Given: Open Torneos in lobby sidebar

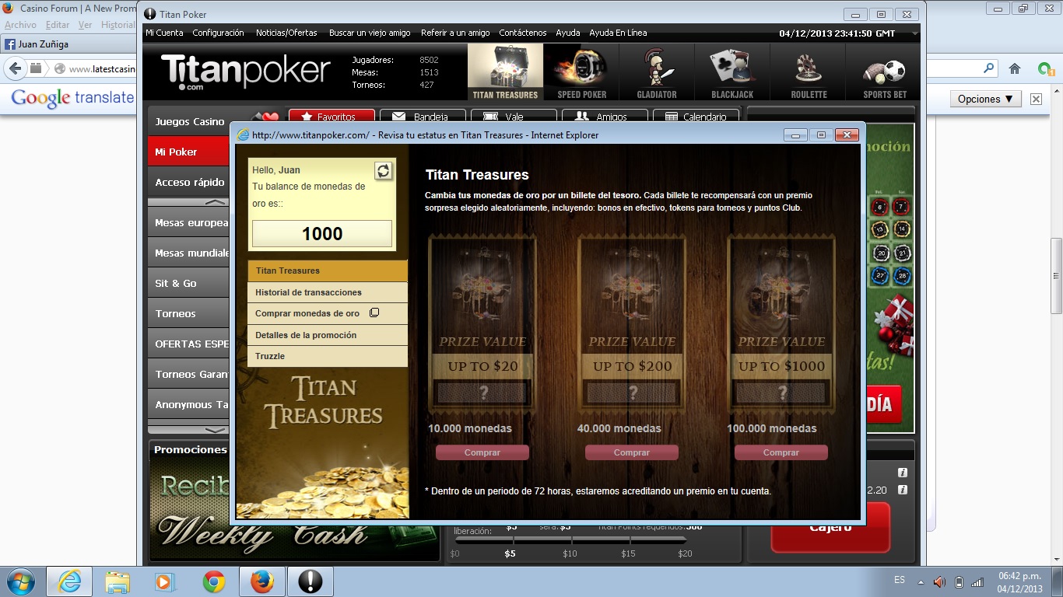Looking at the screenshot, I should click(188, 313).
